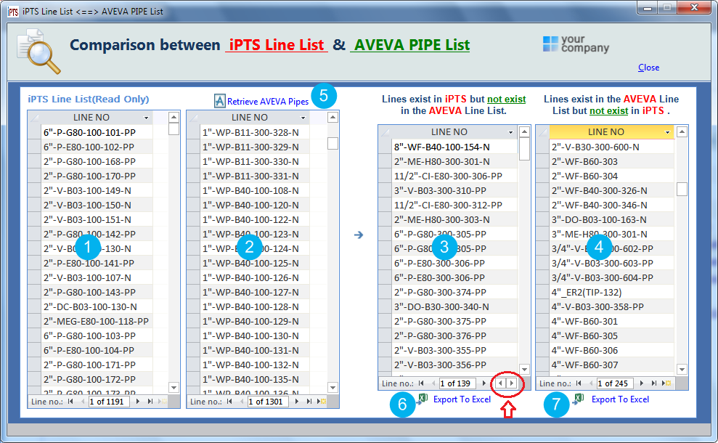718x443 pixels.
Task: Click the magnifier document header icon
Action: [38, 52]
